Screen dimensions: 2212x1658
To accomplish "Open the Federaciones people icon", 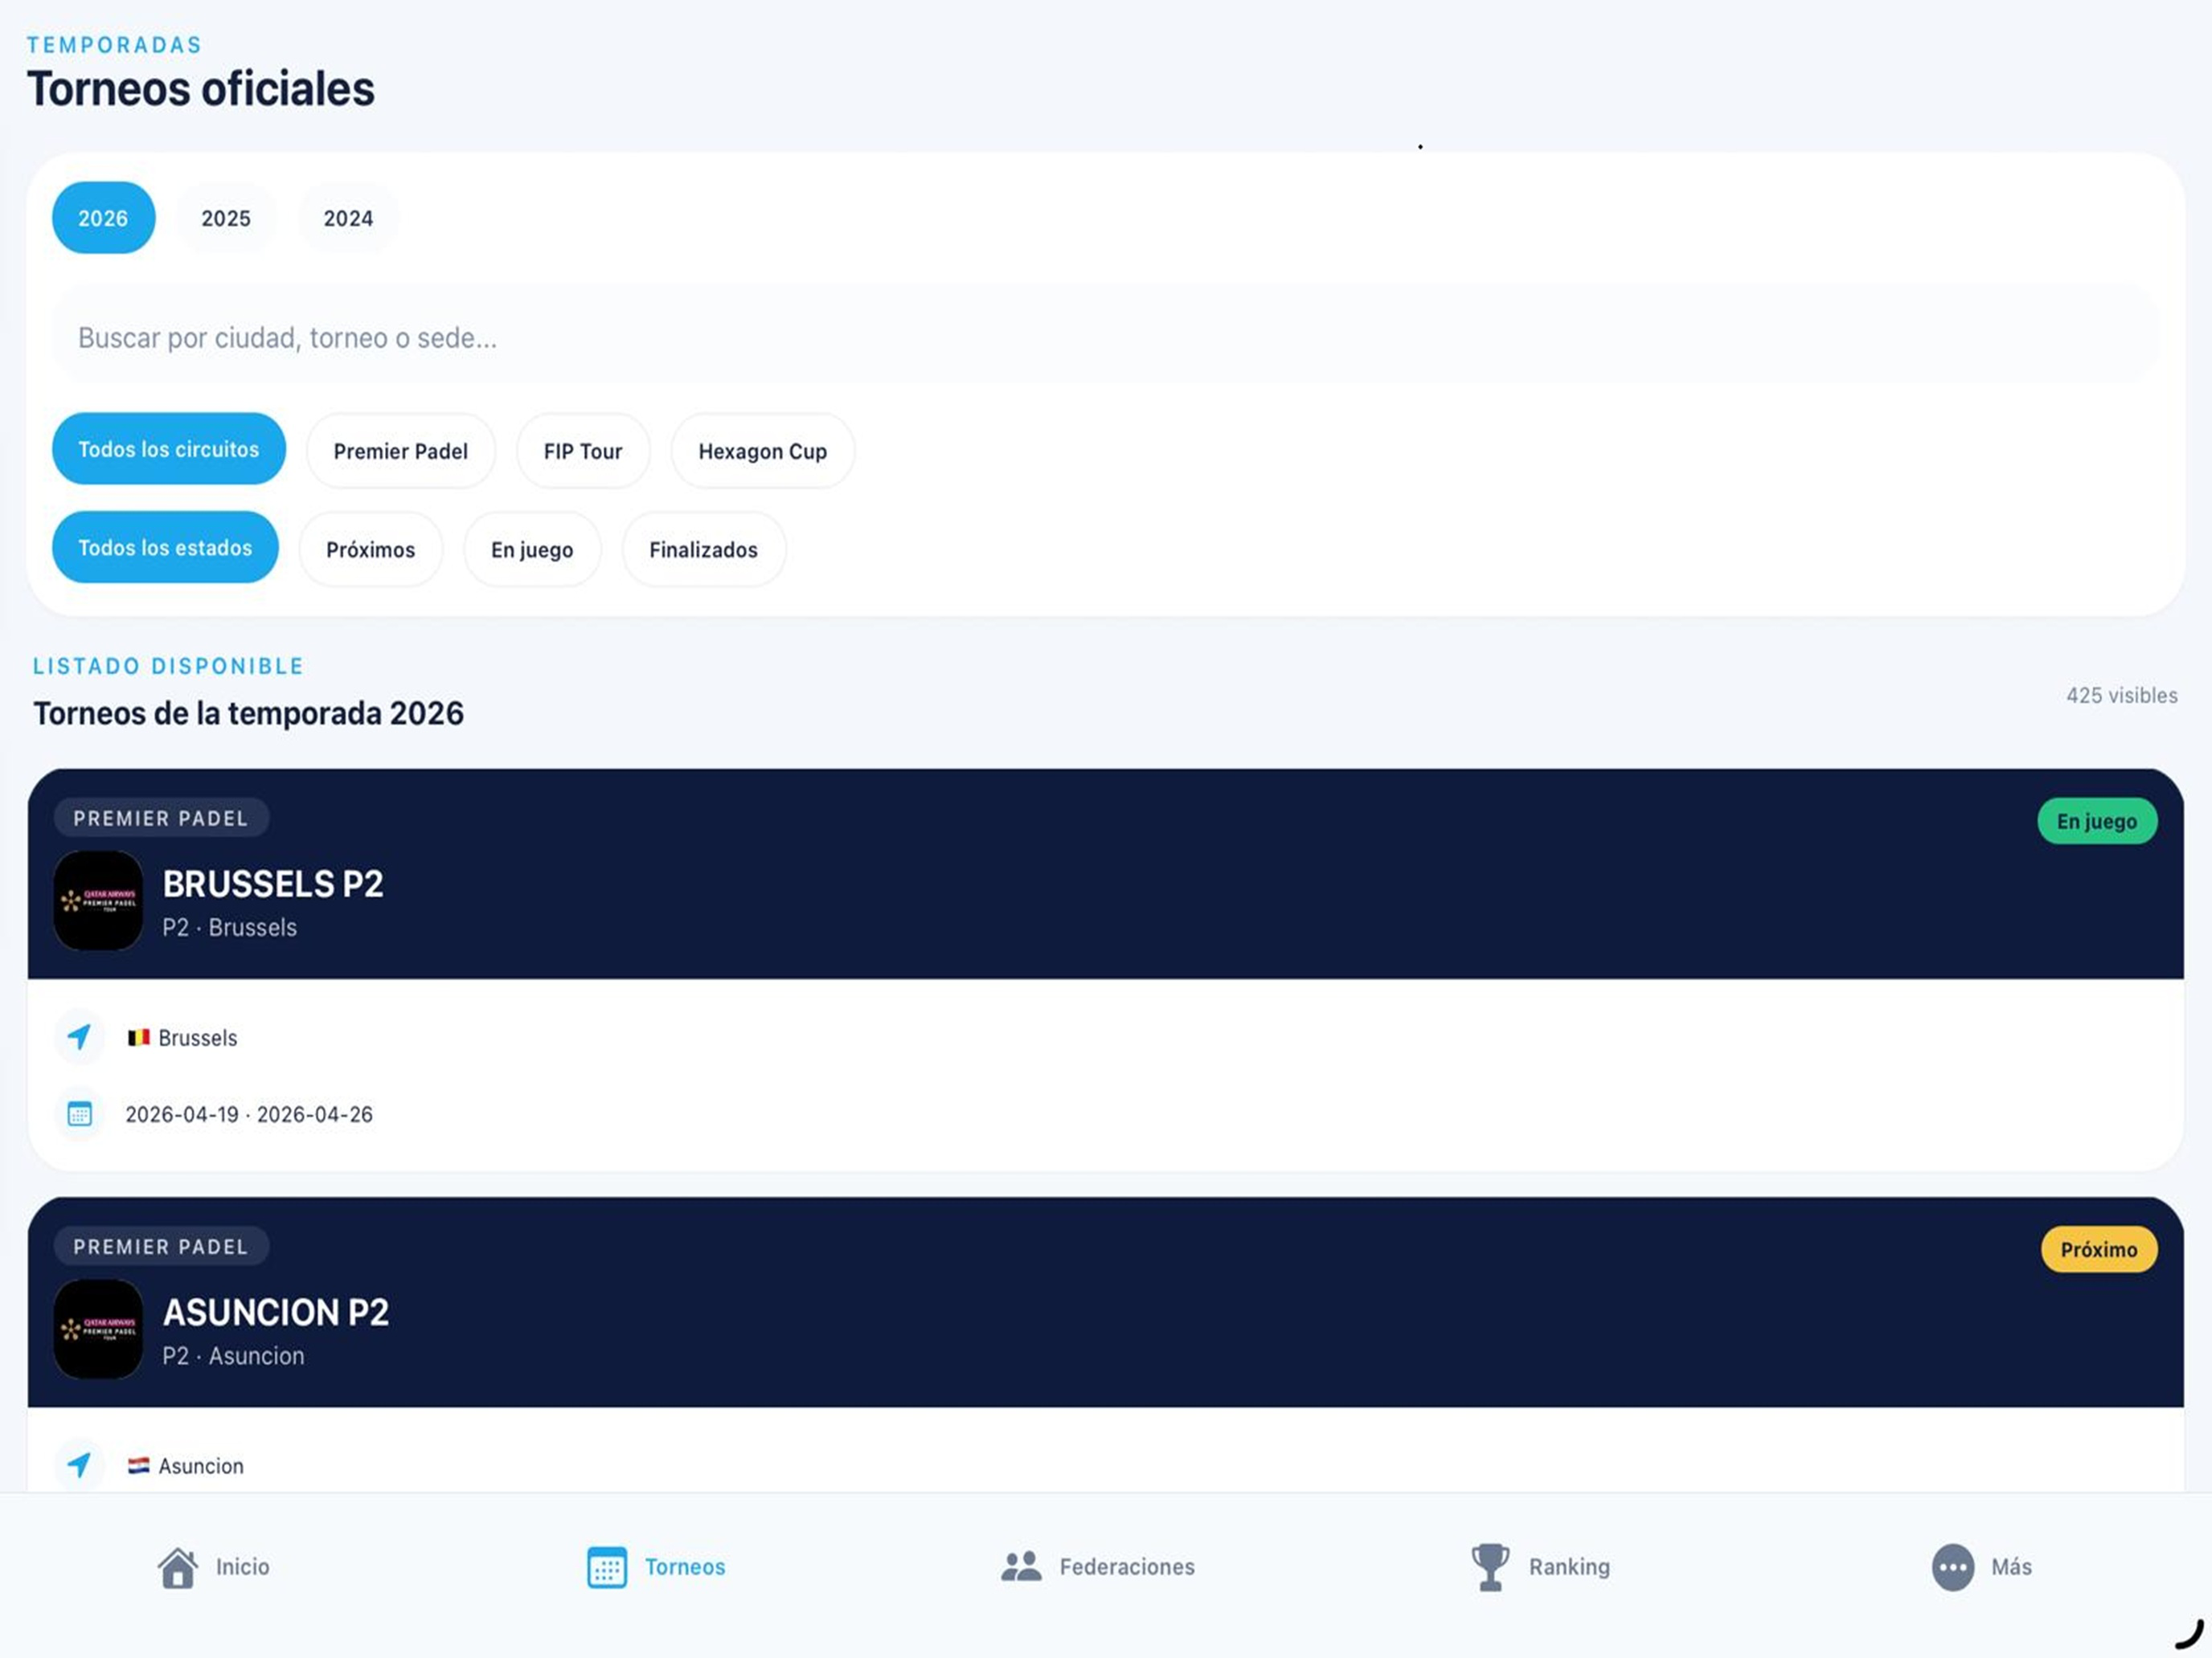I will [1021, 1566].
